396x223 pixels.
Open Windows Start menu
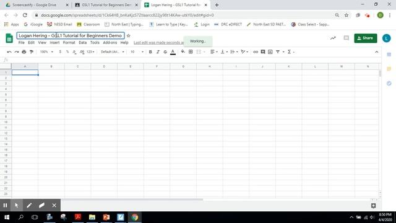pyautogui.click(x=7, y=217)
